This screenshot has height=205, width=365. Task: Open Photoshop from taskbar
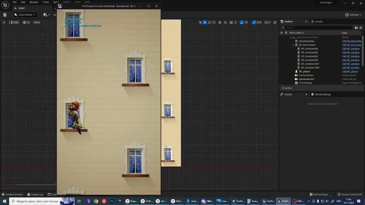pos(112,201)
